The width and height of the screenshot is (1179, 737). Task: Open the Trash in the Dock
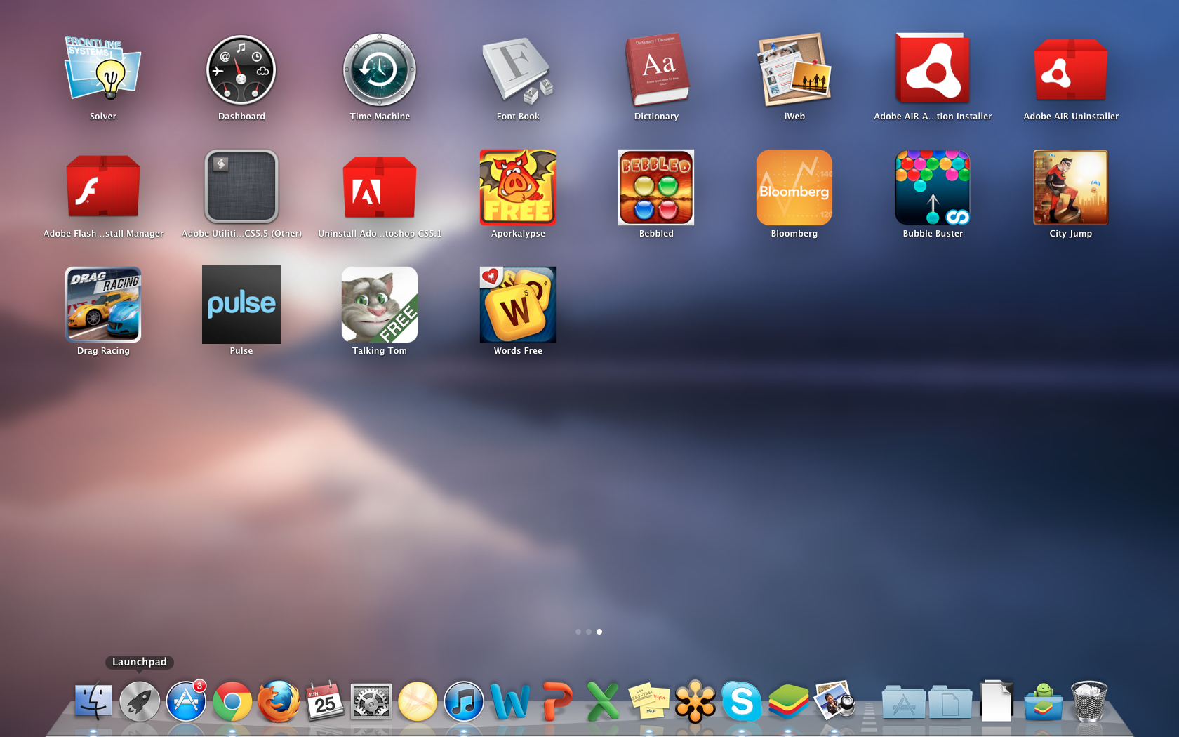point(1089,701)
